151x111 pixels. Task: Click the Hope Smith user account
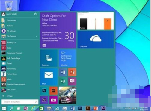click(x=9, y=14)
